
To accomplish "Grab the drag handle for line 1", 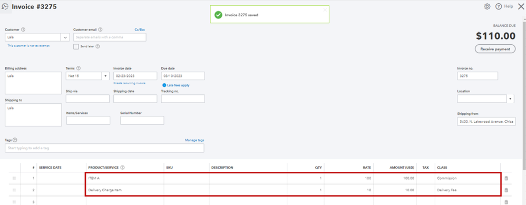I will (x=14, y=178).
